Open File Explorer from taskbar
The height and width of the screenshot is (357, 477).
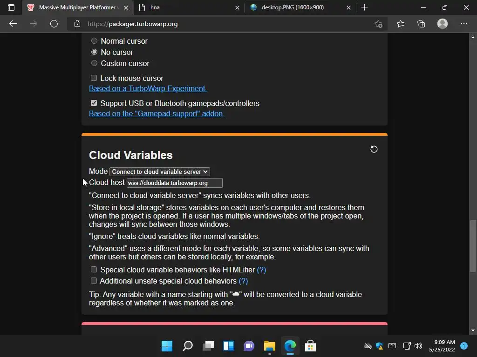[270, 346]
